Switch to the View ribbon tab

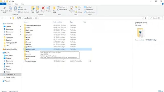click(x=23, y=4)
